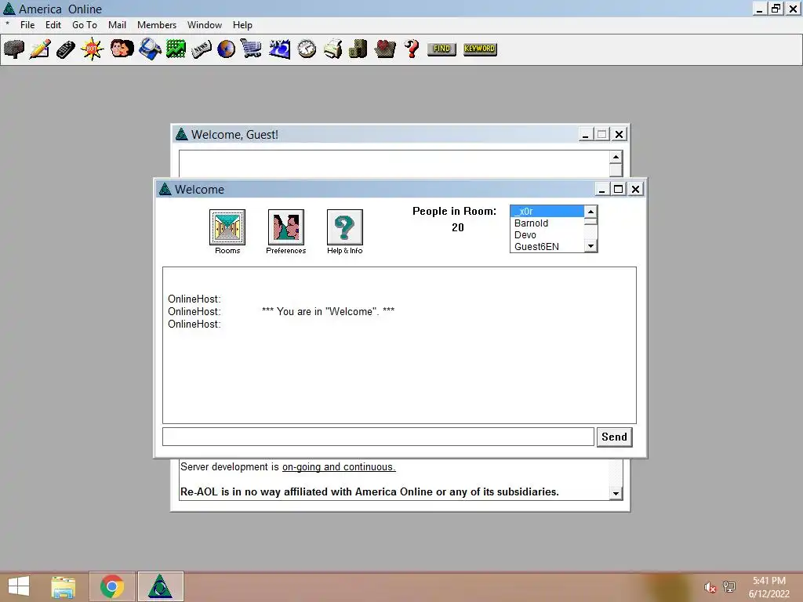Image resolution: width=803 pixels, height=602 pixels.
Task: Open the Members menu
Action: coord(157,25)
